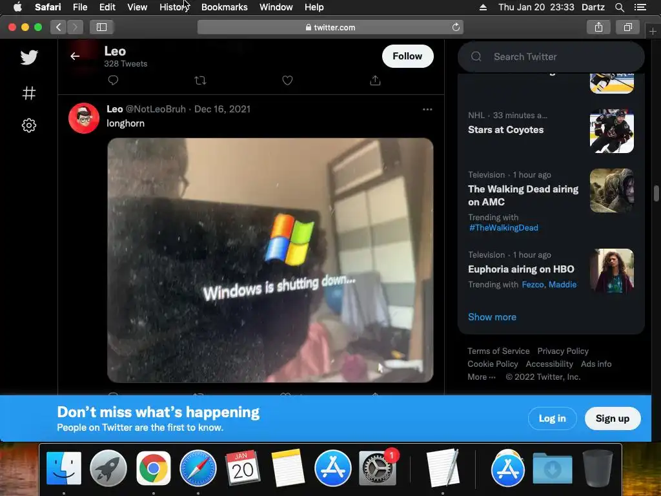Open the Edit menu
This screenshot has height=496, width=661.
(107, 7)
